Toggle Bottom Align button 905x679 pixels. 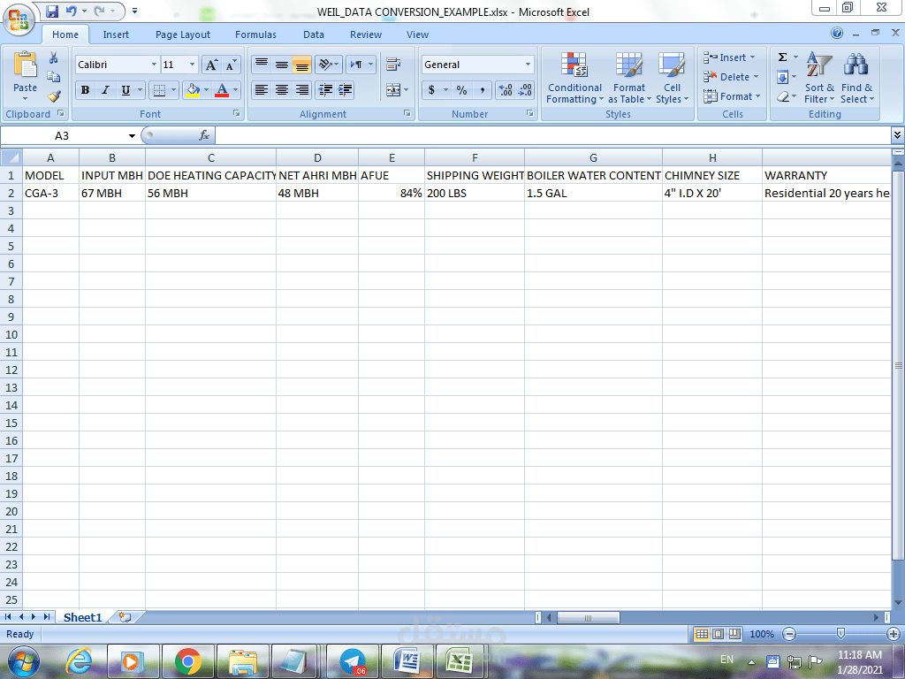point(302,64)
